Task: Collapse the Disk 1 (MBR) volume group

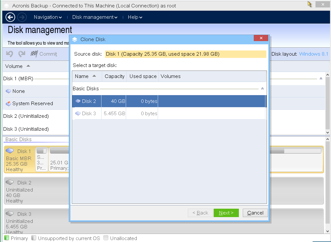Action: (321, 79)
